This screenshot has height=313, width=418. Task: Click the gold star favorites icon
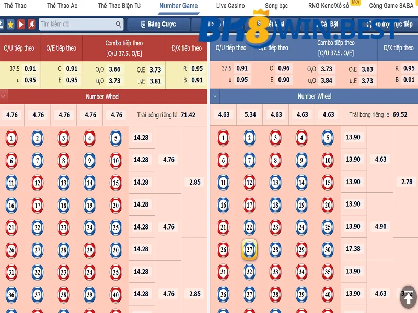pyautogui.click(x=10, y=25)
